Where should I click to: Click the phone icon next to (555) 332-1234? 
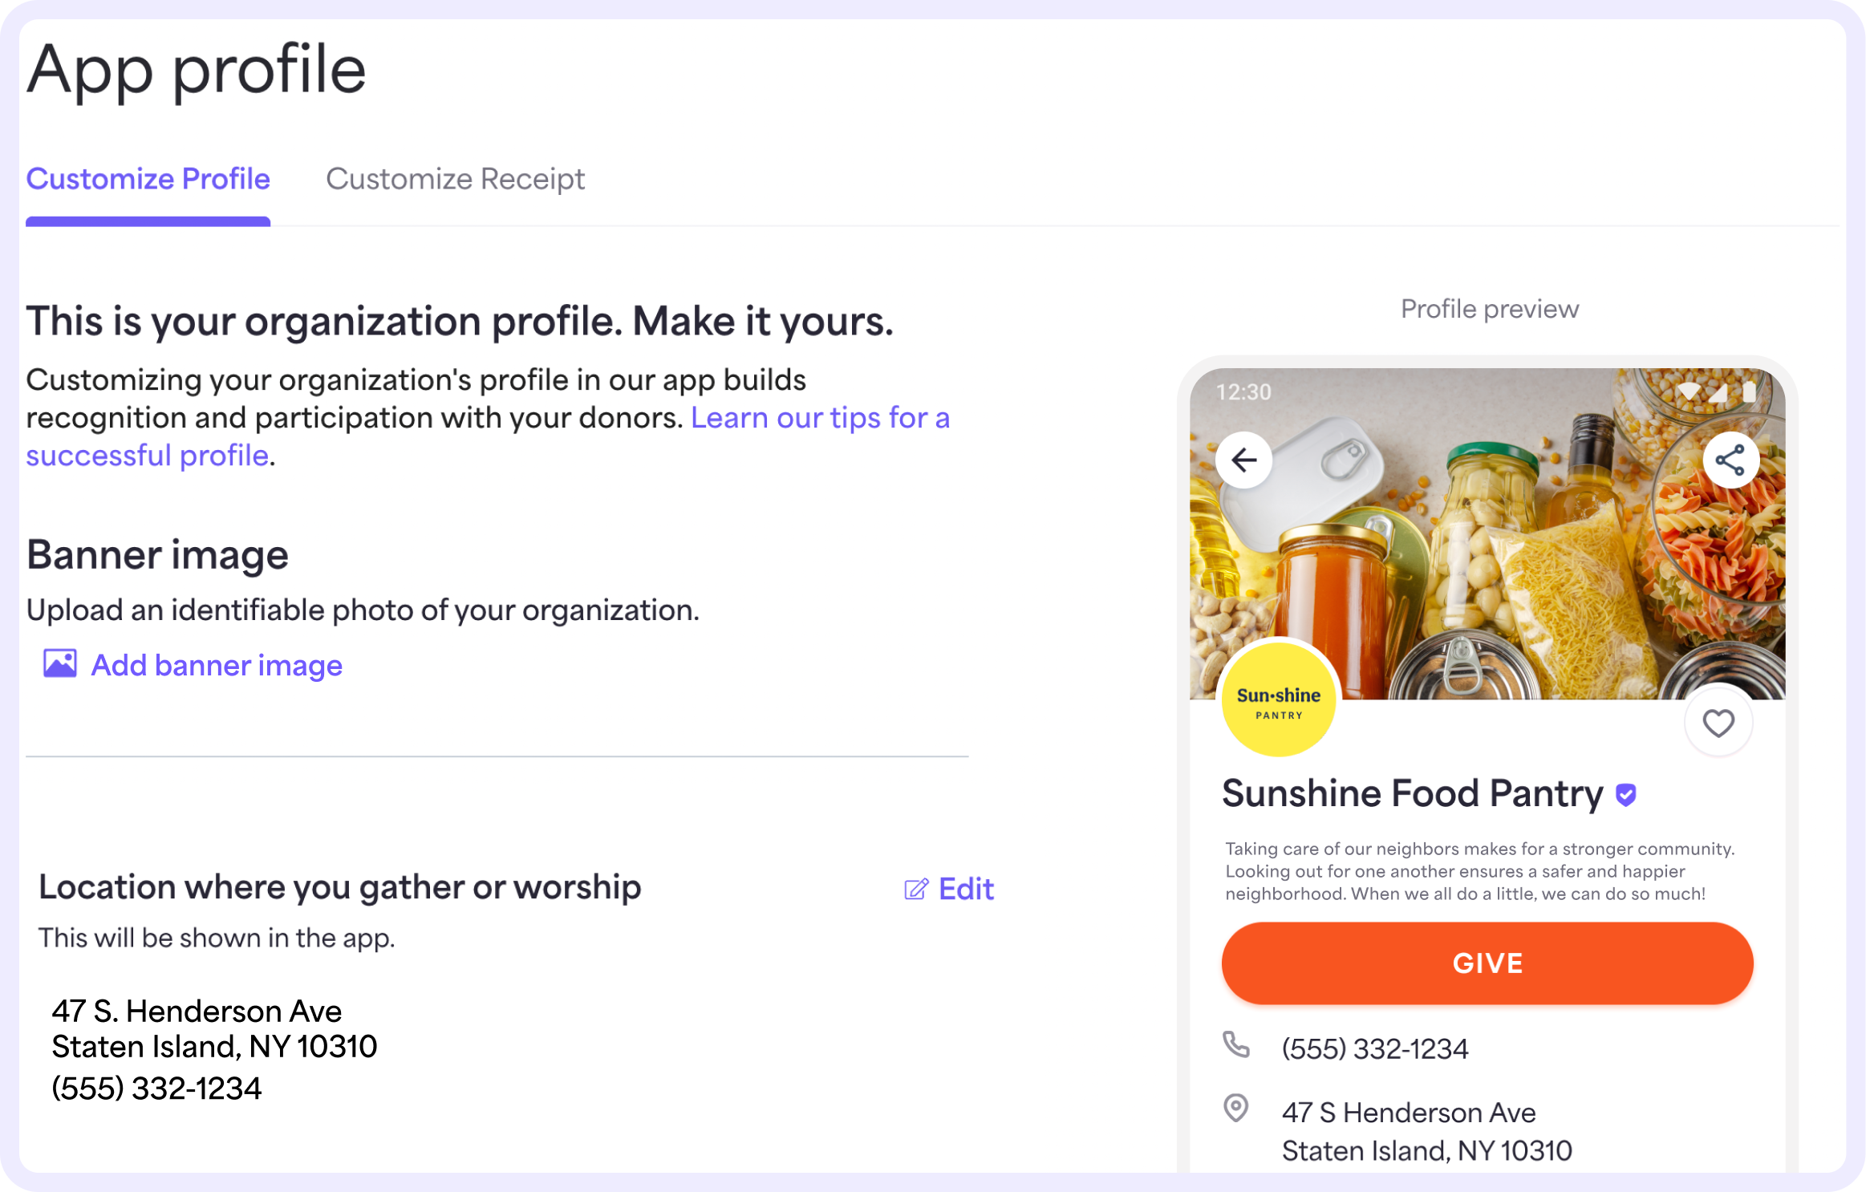1236,1044
